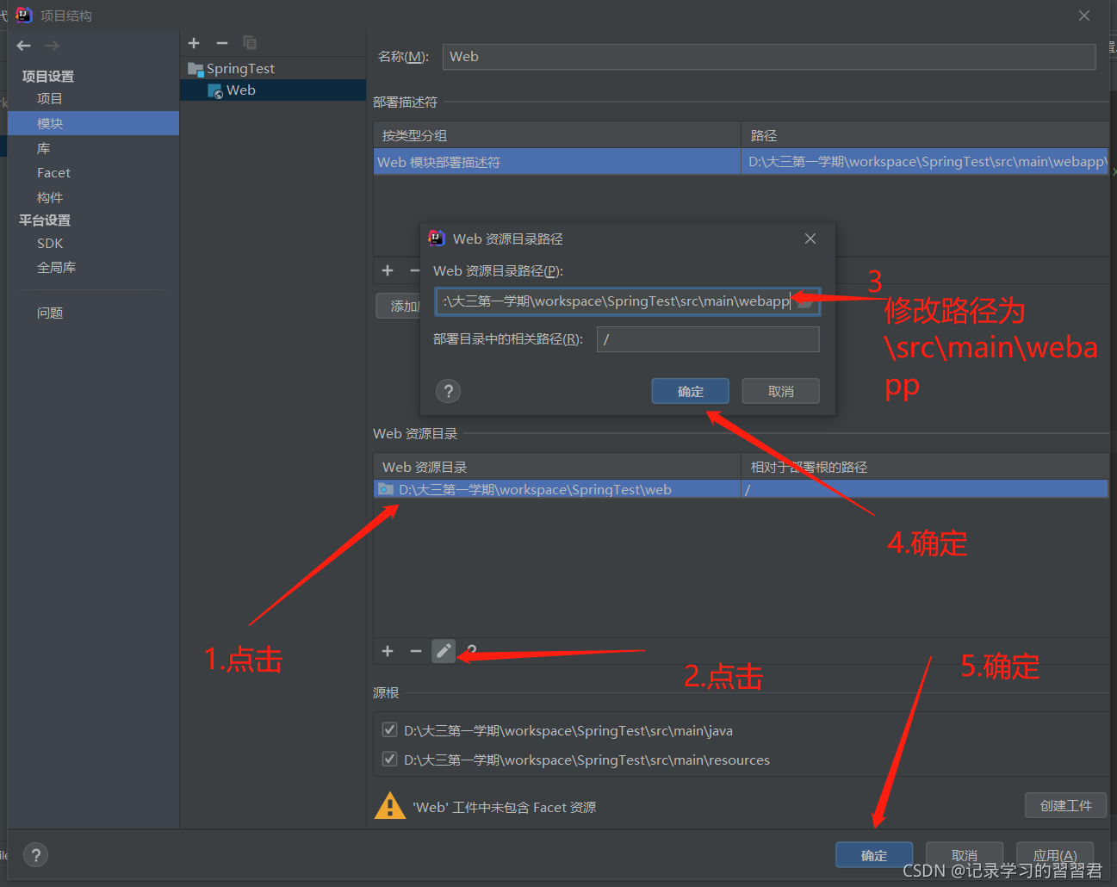Add a Web resource directory with the plus icon
The image size is (1117, 887).
388,651
